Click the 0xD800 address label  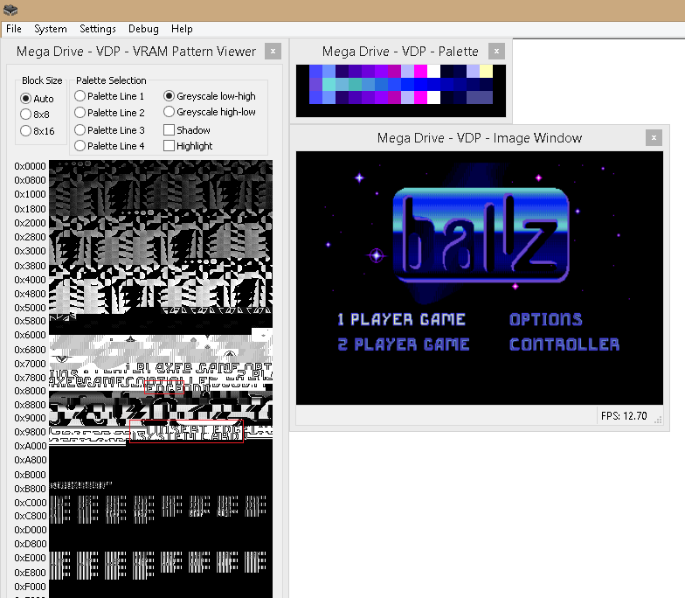(30, 544)
